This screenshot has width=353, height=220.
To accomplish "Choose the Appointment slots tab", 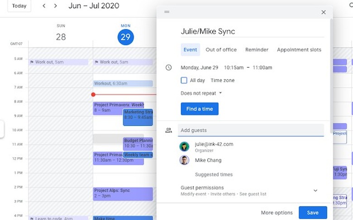I will click(x=299, y=50).
